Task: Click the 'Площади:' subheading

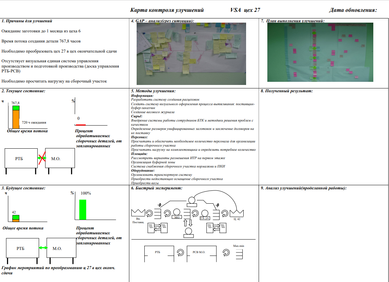Action: point(139,154)
